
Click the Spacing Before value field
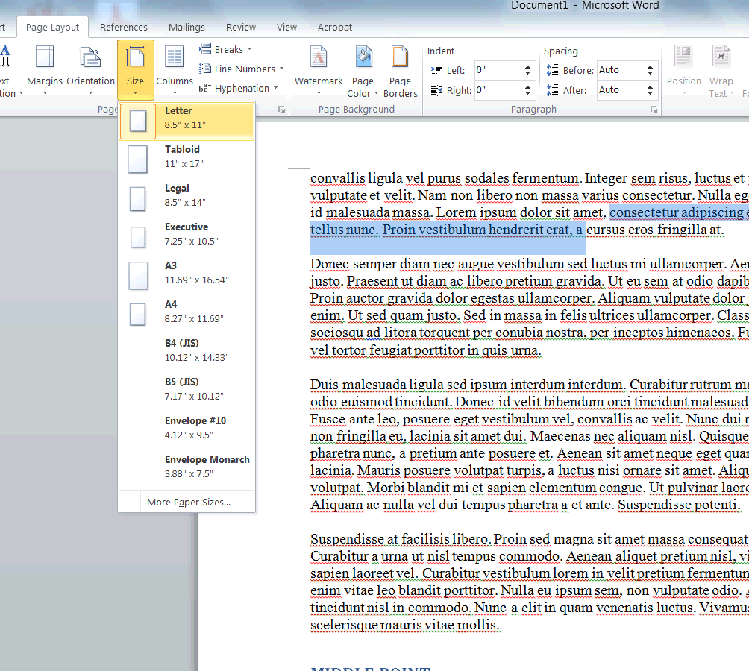click(619, 70)
